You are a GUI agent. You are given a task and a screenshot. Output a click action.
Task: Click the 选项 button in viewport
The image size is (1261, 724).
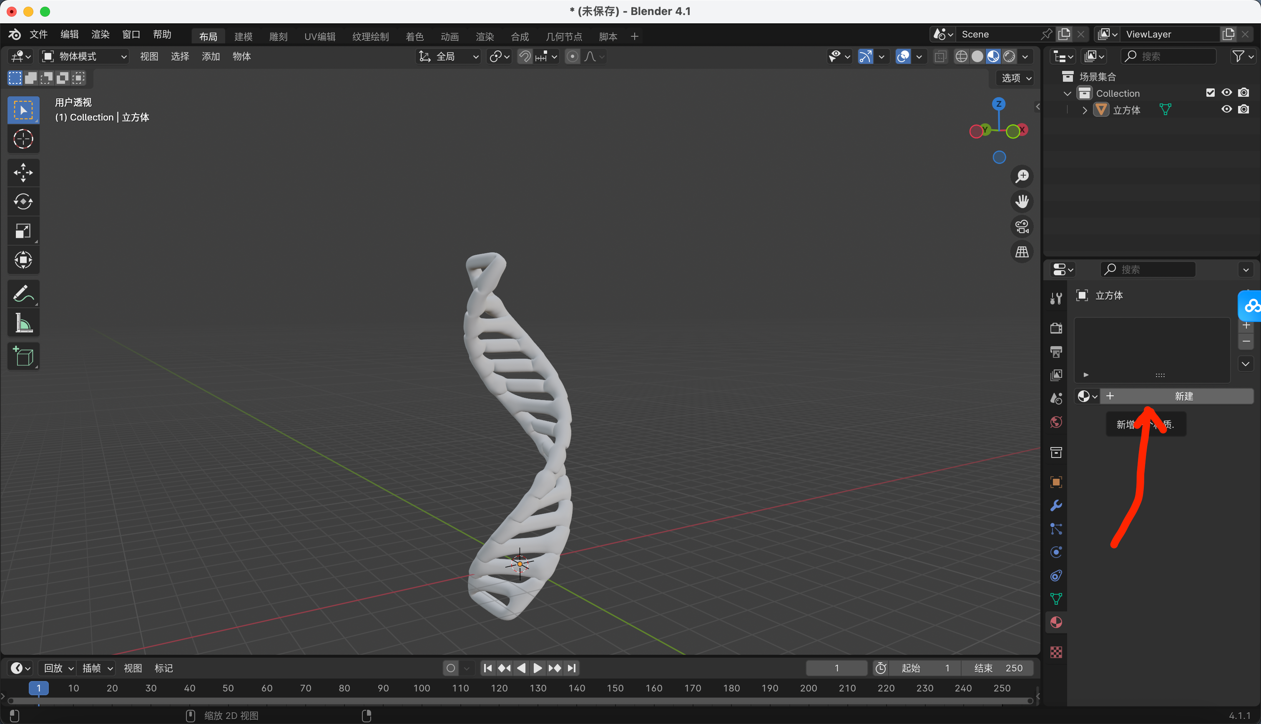click(x=1016, y=78)
